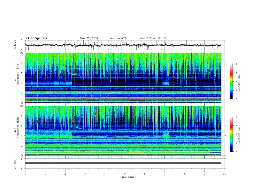The width and height of the screenshot is (253, 195).
Task: Click the ch.2 "Frequency (kHz)" axis label
Action: 18,127
